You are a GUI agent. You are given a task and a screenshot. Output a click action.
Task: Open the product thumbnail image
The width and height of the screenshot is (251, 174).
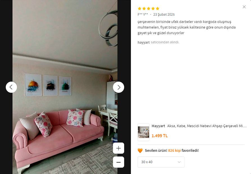pyautogui.click(x=143, y=132)
